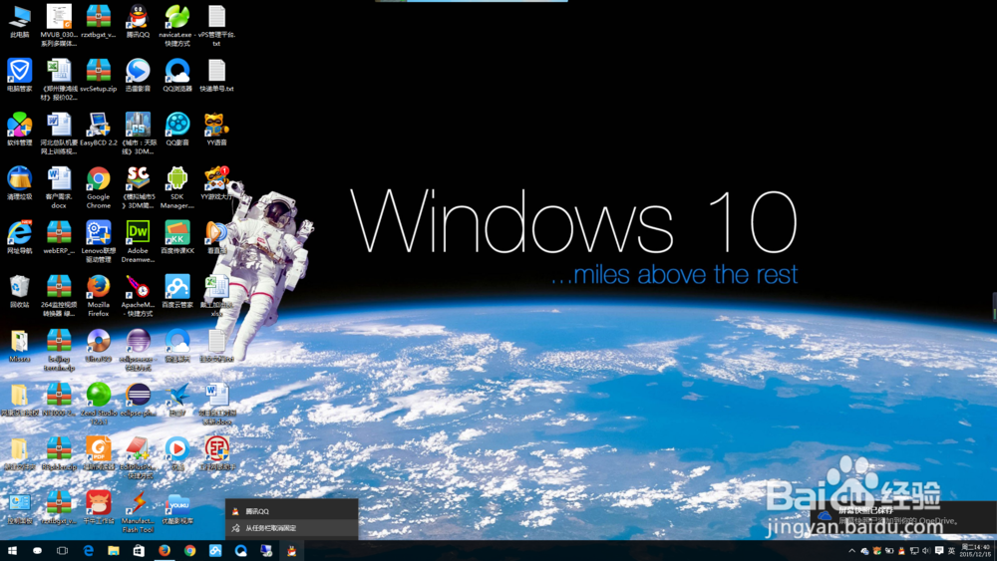The height and width of the screenshot is (561, 997).
Task: Open File Explorer from taskbar
Action: point(114,551)
